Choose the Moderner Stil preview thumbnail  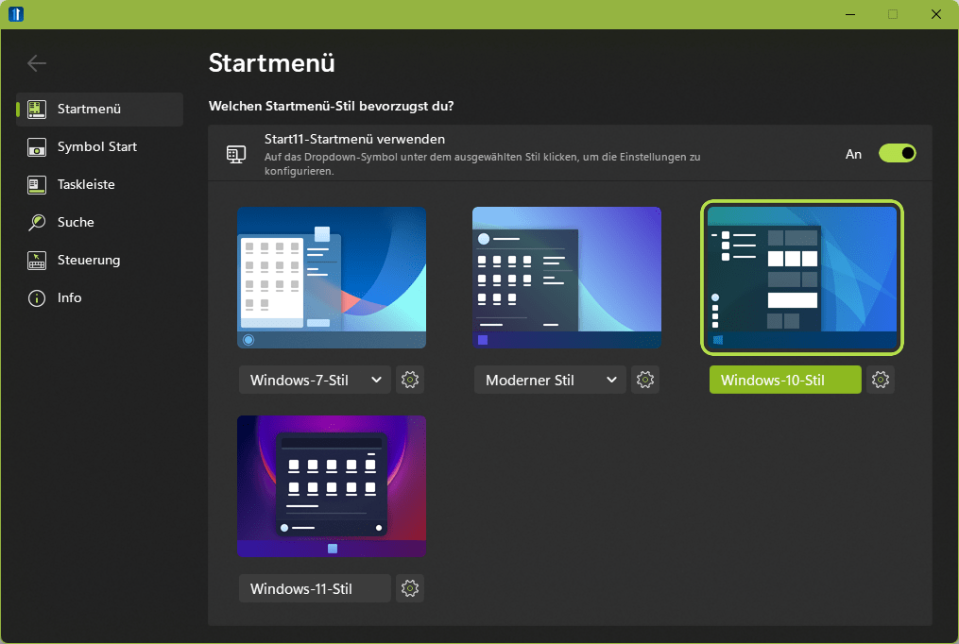(x=567, y=278)
